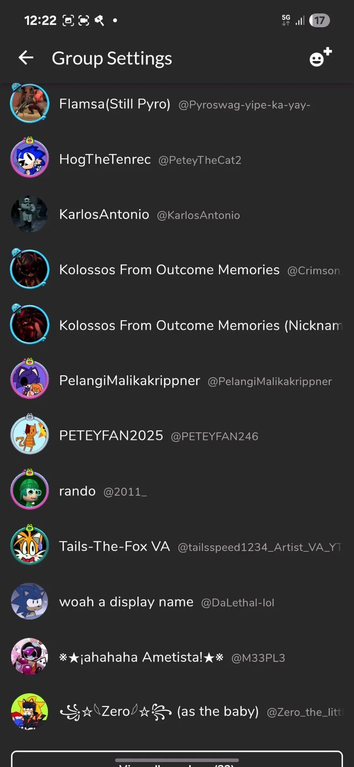Tap Kolossos From Outcome Memories (Nickname) entry

[177, 325]
